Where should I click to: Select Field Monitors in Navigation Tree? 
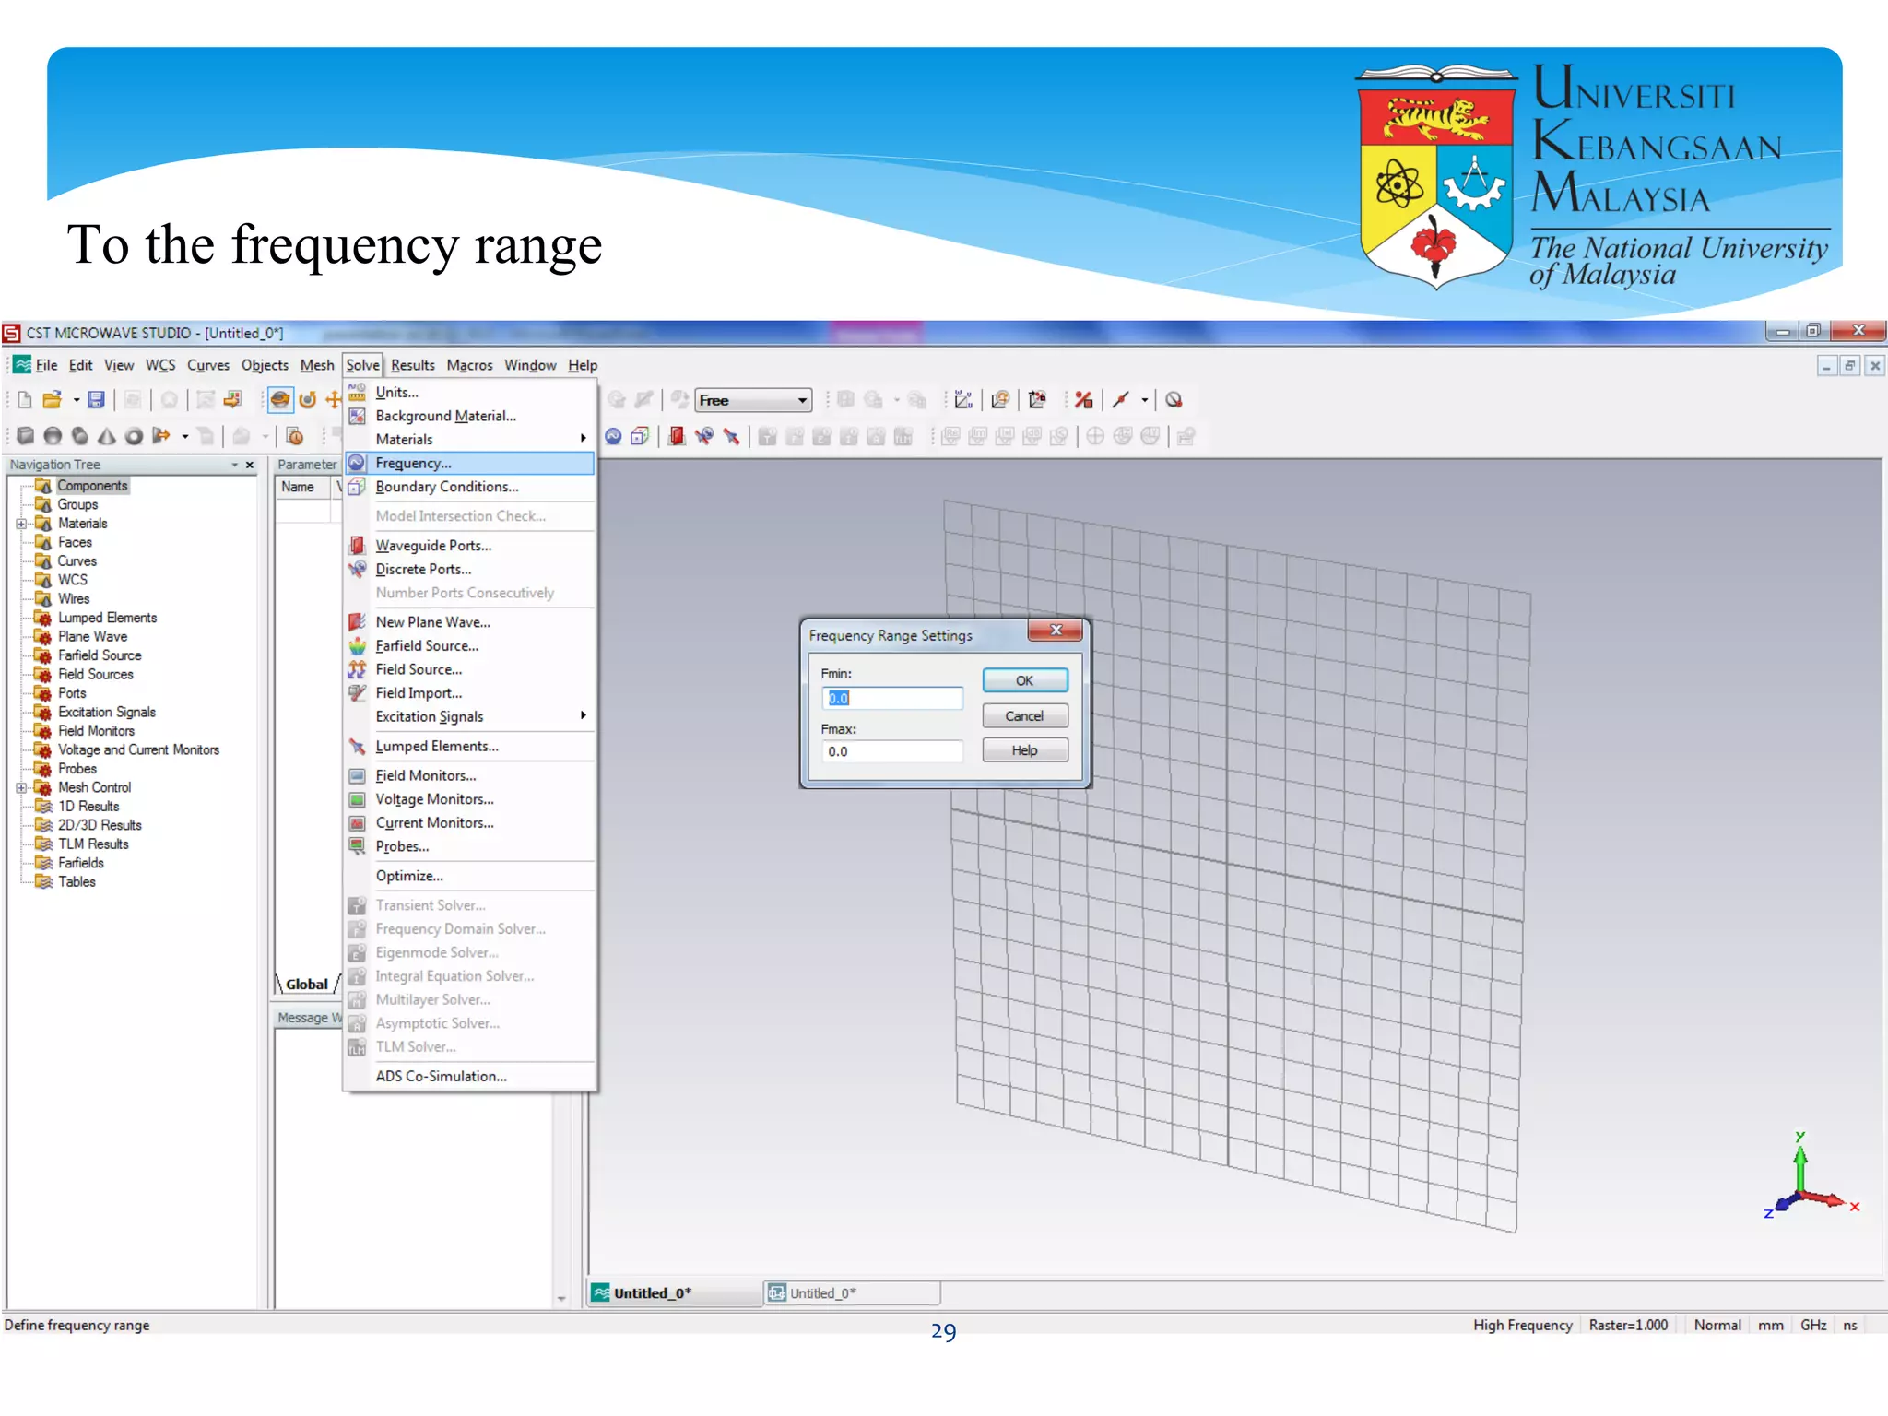(96, 731)
